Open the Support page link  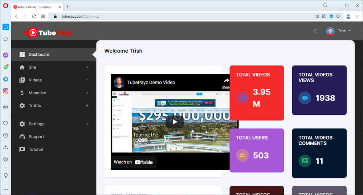(53, 137)
